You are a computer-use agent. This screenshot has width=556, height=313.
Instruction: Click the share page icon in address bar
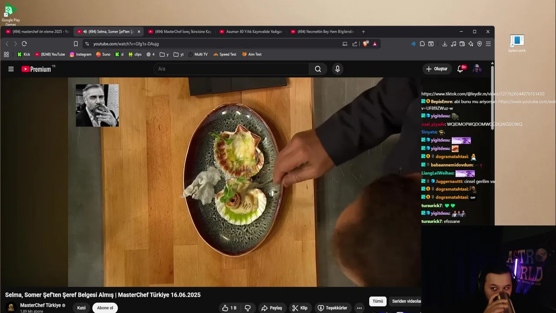point(355,43)
